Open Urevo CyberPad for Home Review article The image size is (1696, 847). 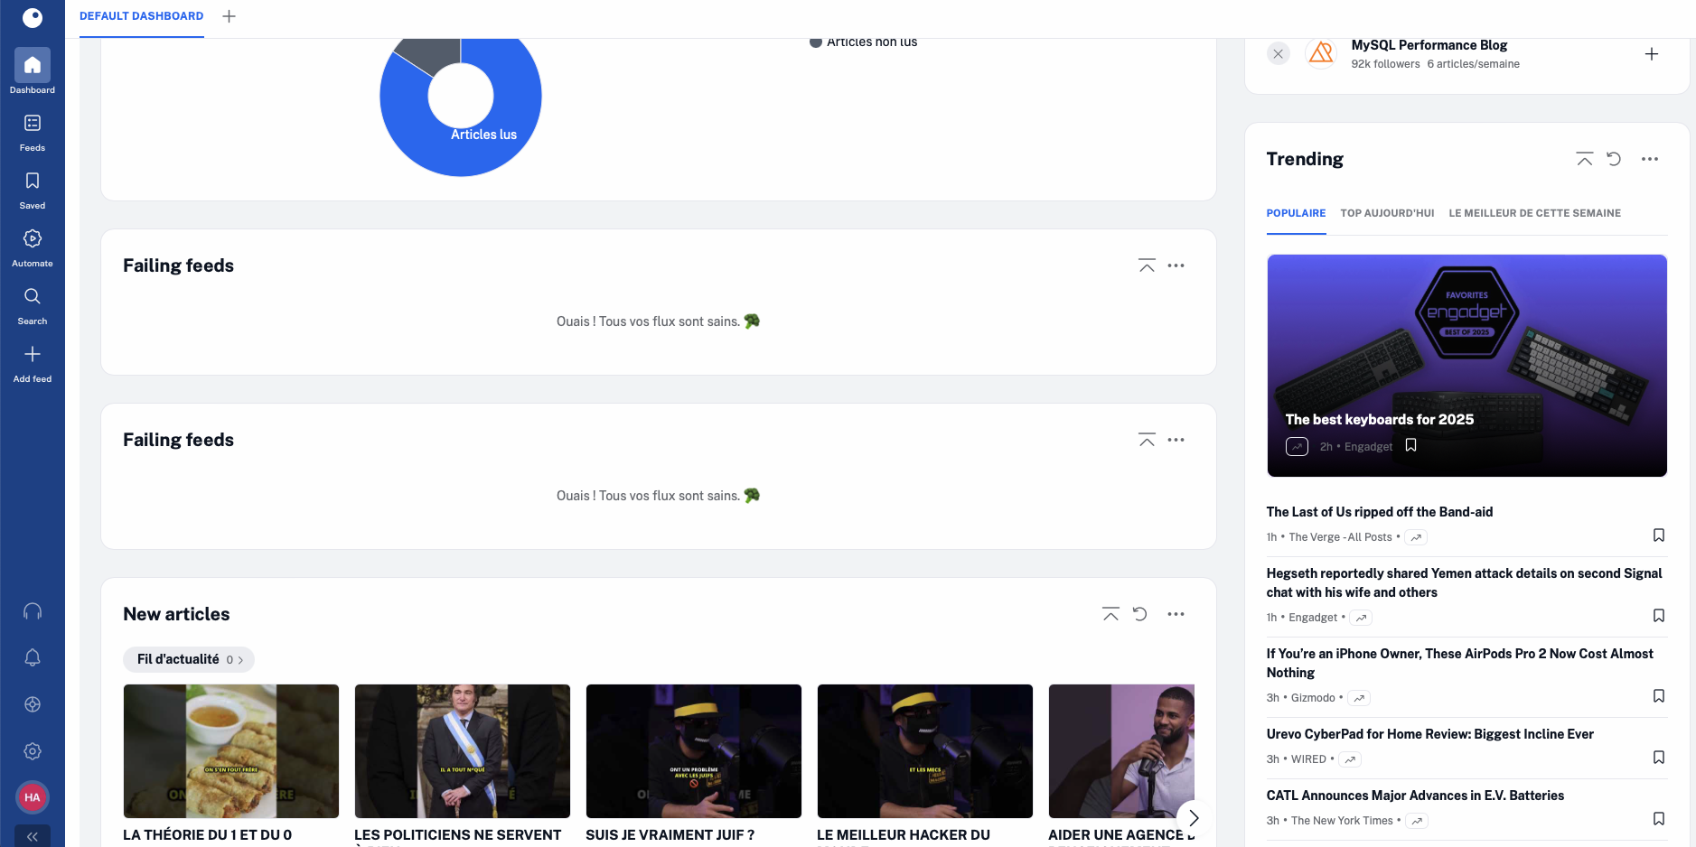coord(1429,734)
